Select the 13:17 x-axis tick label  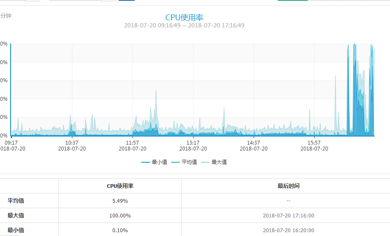tap(193, 143)
